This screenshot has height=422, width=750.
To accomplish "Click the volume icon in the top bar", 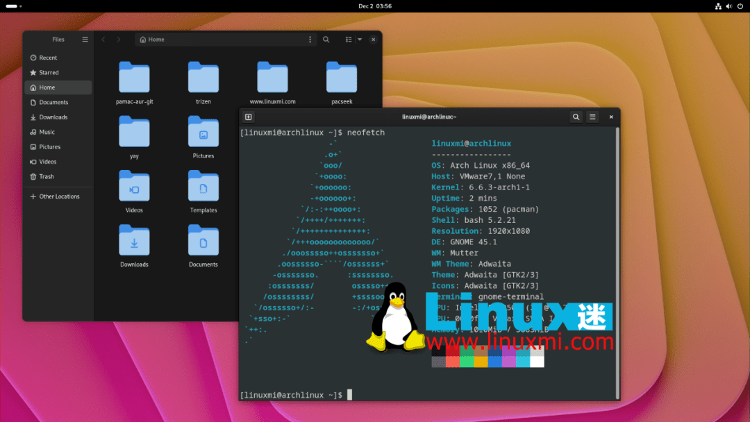I will coord(728,6).
